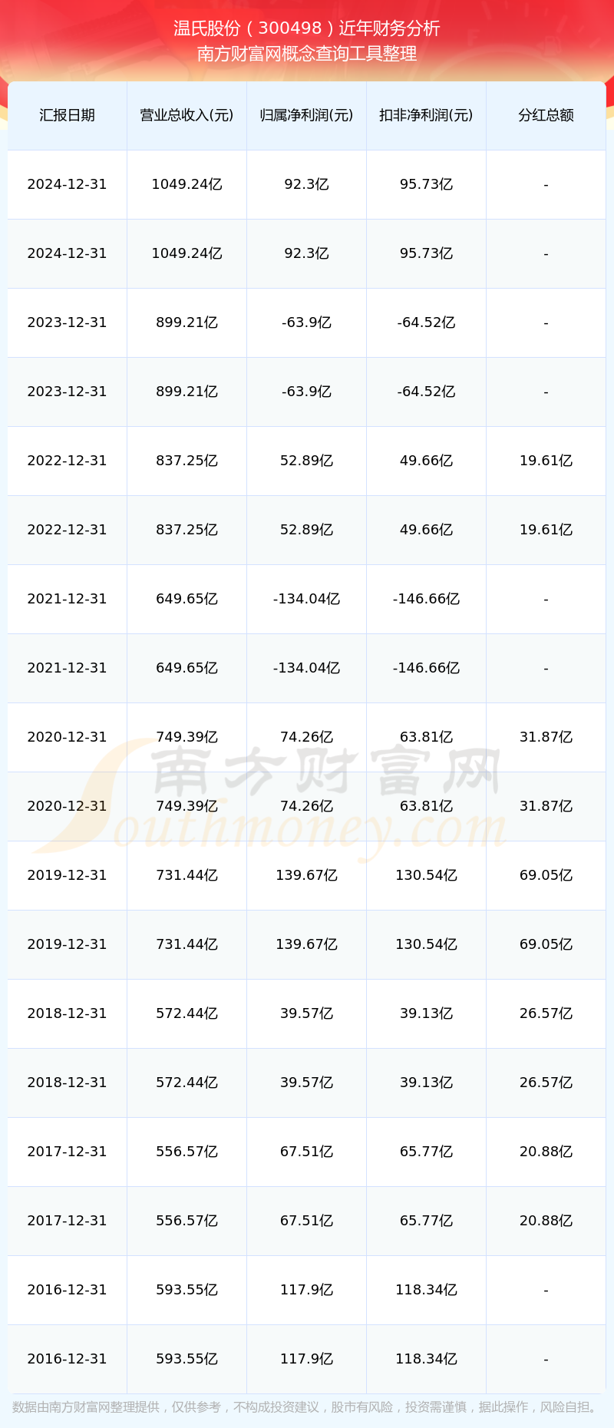Click the 分红总额 column header

(x=546, y=115)
